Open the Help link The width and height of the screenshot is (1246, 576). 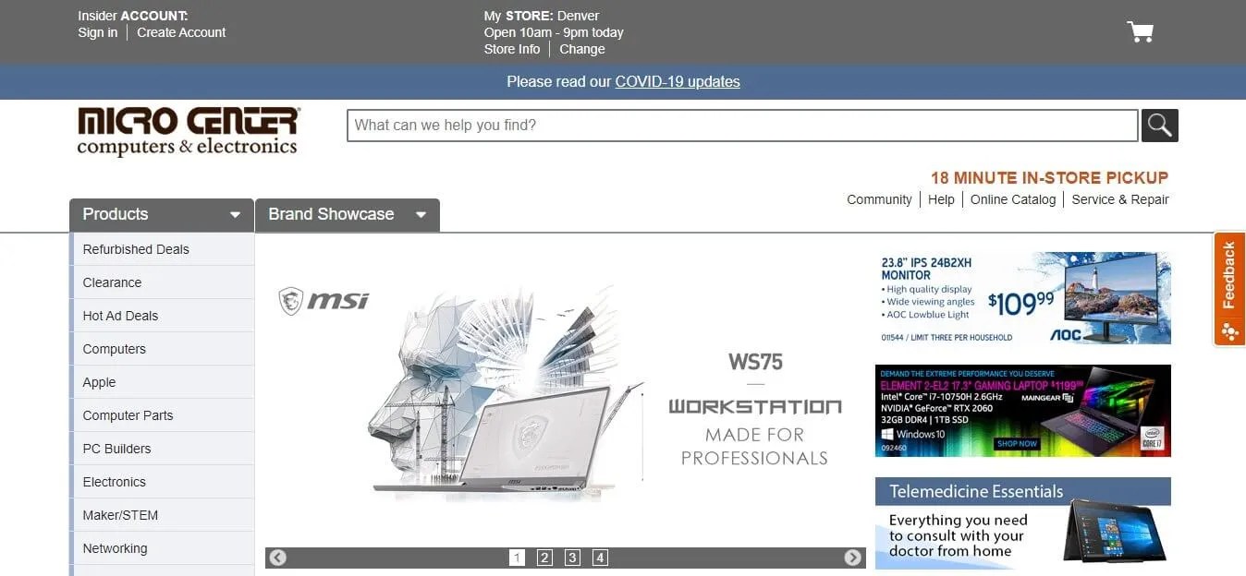coord(941,199)
